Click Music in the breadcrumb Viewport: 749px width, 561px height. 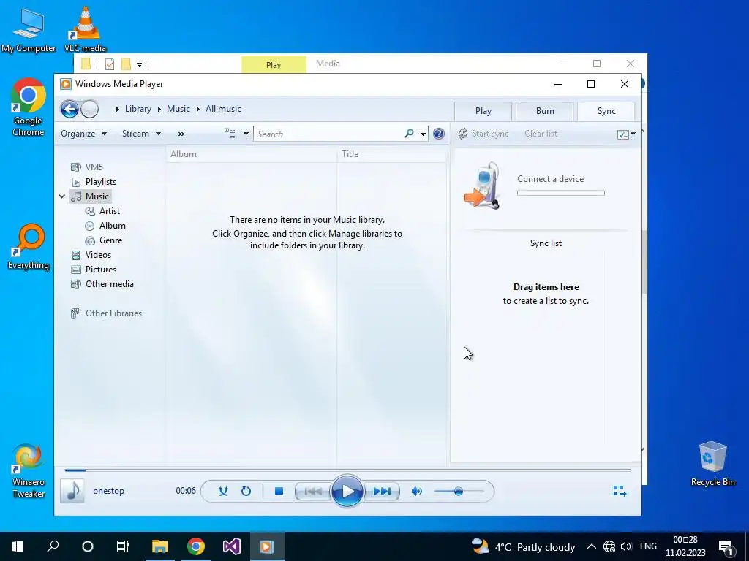tap(178, 109)
